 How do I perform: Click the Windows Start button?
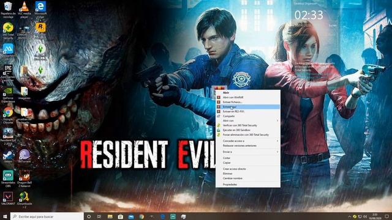coord(5,216)
